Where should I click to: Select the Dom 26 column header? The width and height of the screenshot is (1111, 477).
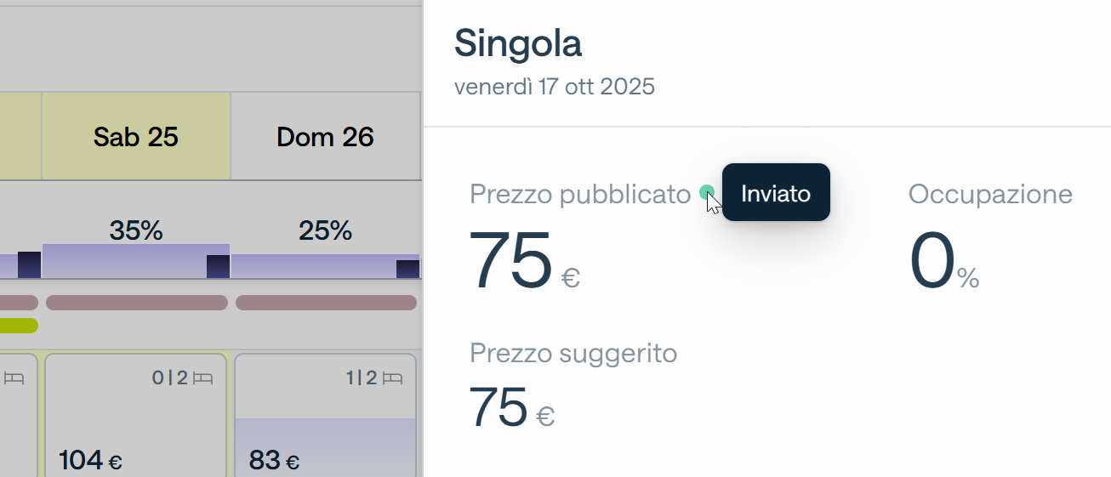[326, 136]
